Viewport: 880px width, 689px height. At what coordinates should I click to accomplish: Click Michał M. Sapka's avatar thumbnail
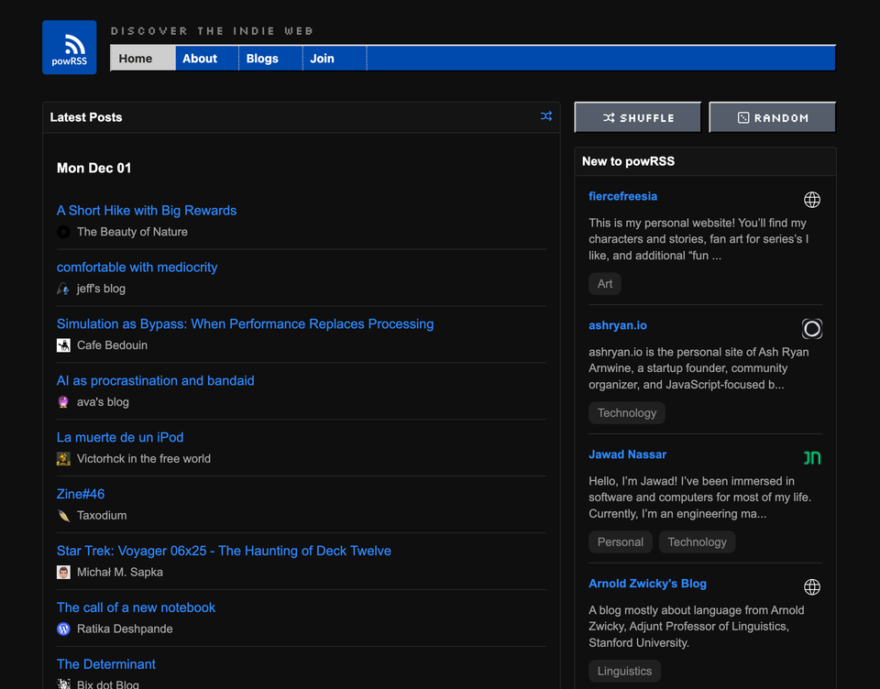[x=63, y=572]
